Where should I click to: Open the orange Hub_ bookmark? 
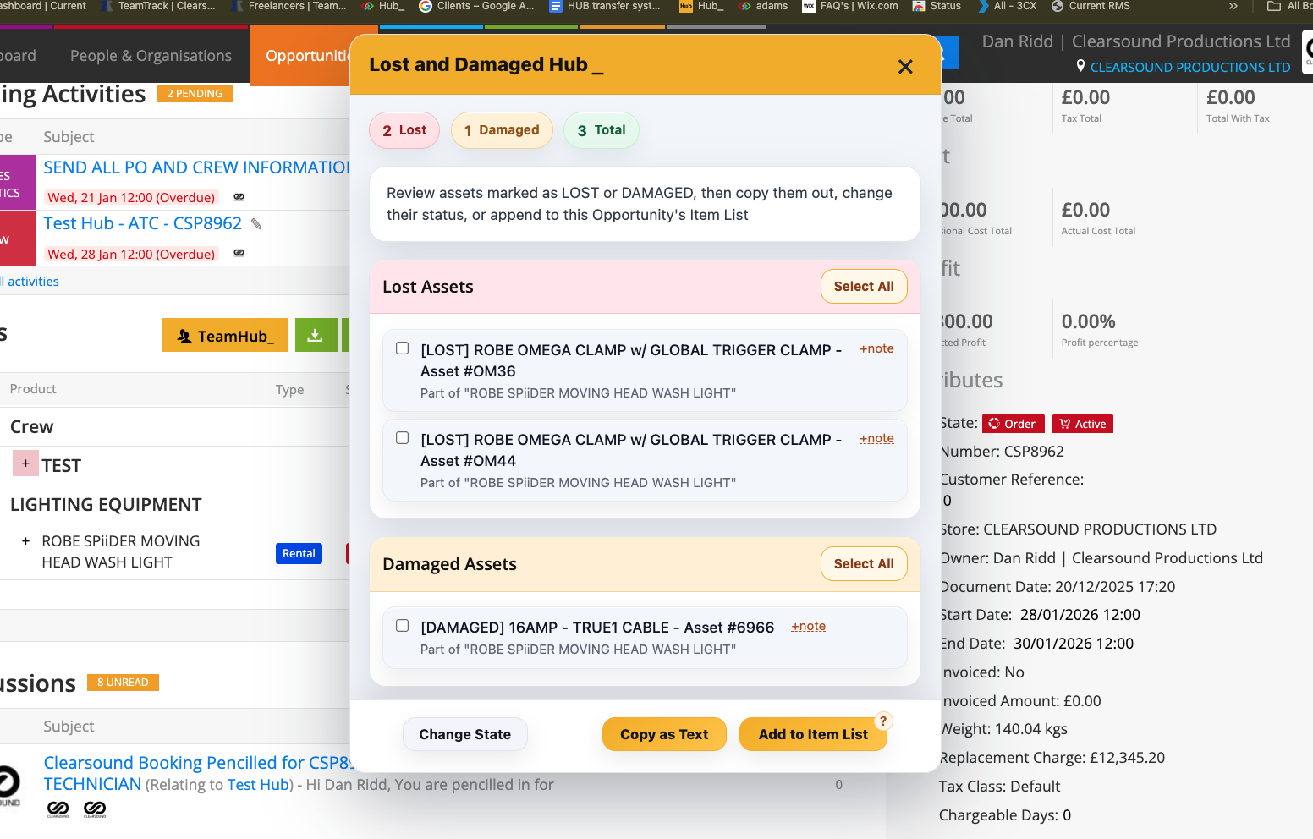[x=701, y=6]
